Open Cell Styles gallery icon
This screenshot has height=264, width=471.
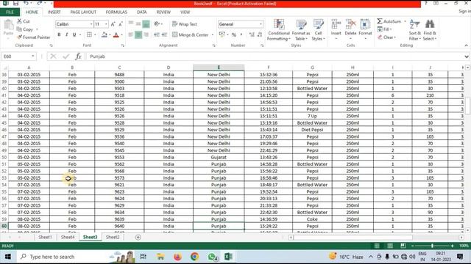click(318, 24)
